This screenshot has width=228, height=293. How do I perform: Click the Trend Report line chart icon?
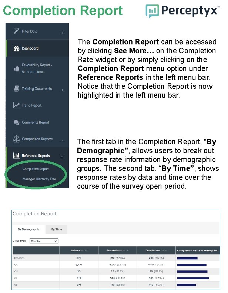[x=16, y=105]
